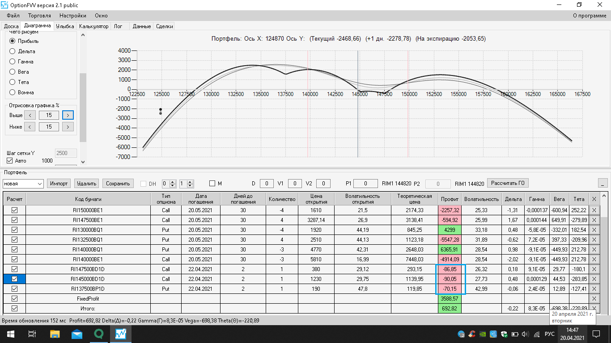Viewport: 611px width, 343px height.
Task: Switch to the Улыбка tab
Action: pos(65,26)
